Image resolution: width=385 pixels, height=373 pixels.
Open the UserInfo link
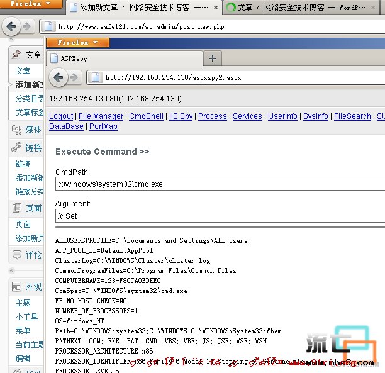point(282,116)
